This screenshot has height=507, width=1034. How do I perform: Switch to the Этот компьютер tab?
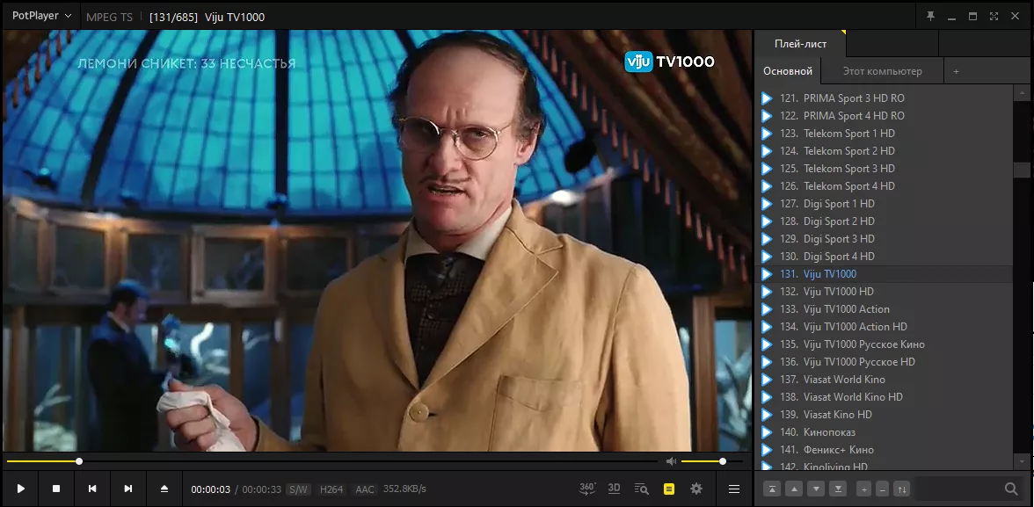(x=883, y=71)
